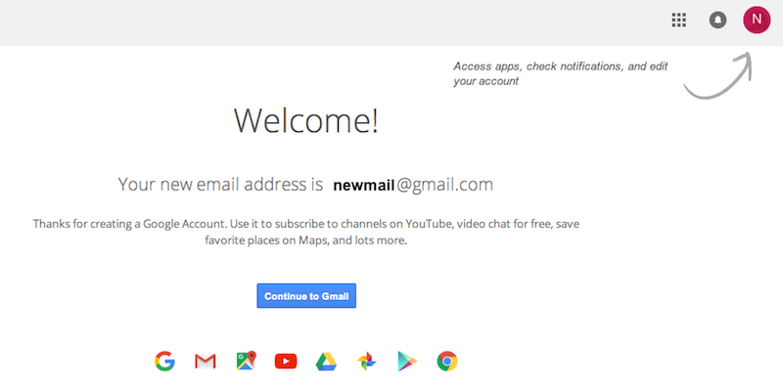The image size is (783, 388).
Task: Open the Google Photos pinwheel icon
Action: [366, 361]
